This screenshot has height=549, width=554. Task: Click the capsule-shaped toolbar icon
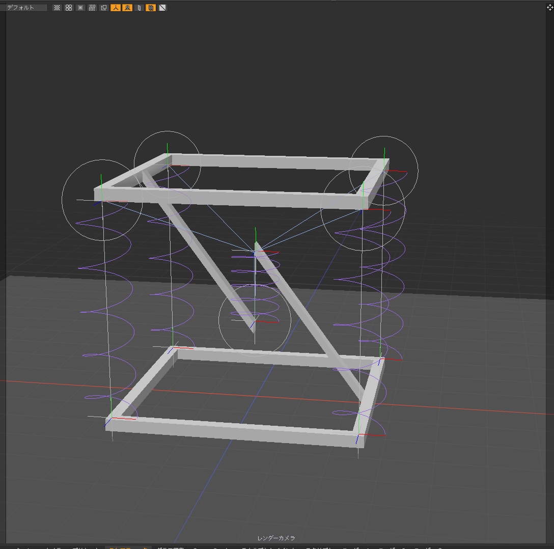point(138,7)
